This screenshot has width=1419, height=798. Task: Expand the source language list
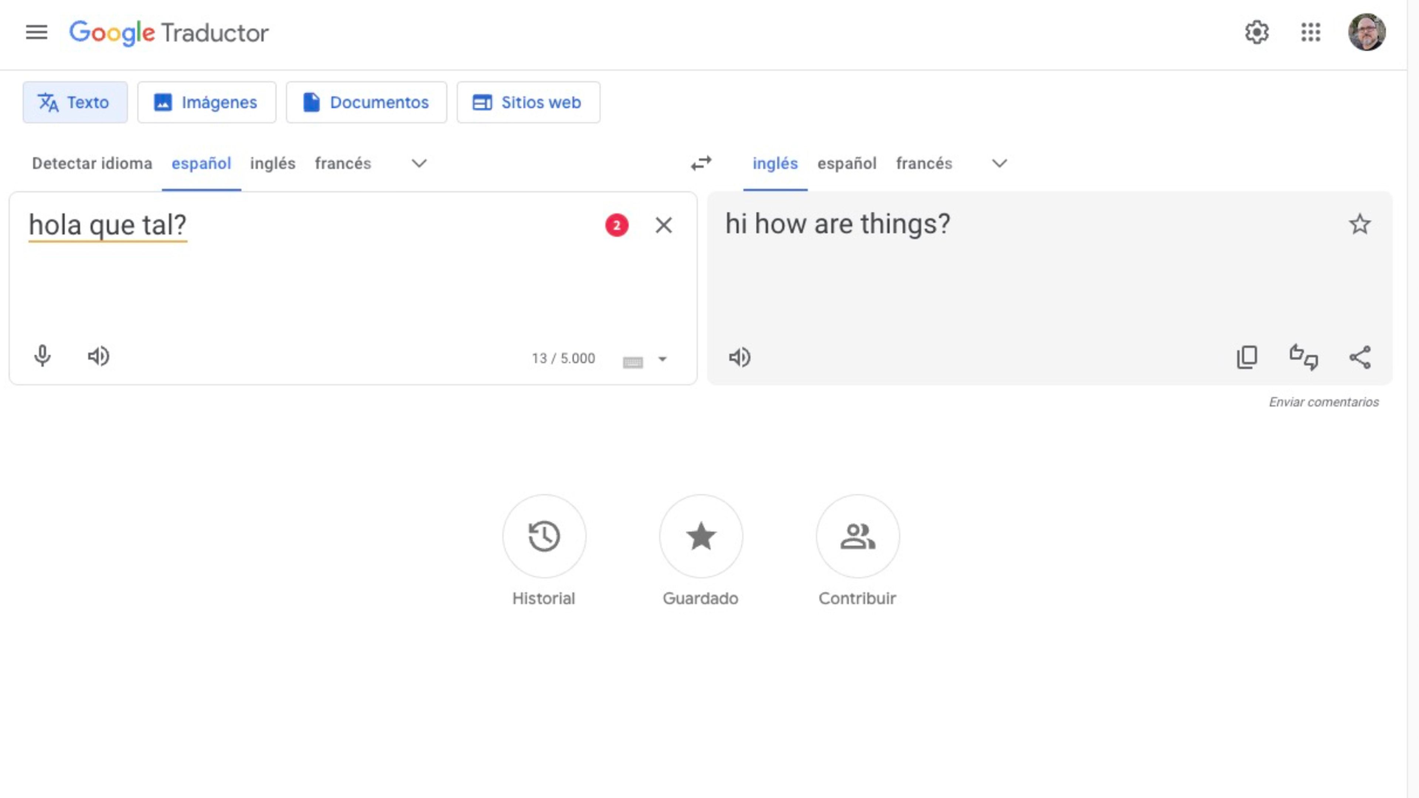(419, 164)
